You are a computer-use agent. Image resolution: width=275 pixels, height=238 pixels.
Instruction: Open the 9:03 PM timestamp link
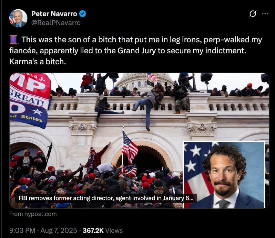(22, 230)
